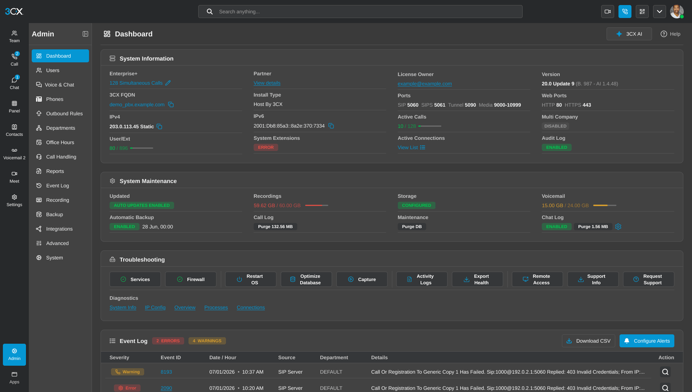Open Outbound Rules in Admin menu

(x=60, y=113)
